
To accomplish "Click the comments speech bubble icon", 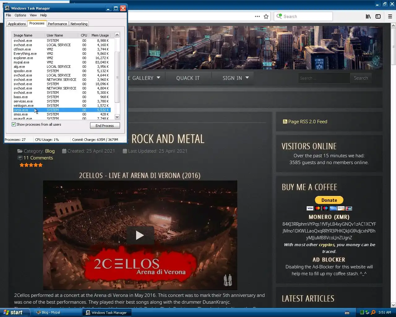I will coord(20,158).
